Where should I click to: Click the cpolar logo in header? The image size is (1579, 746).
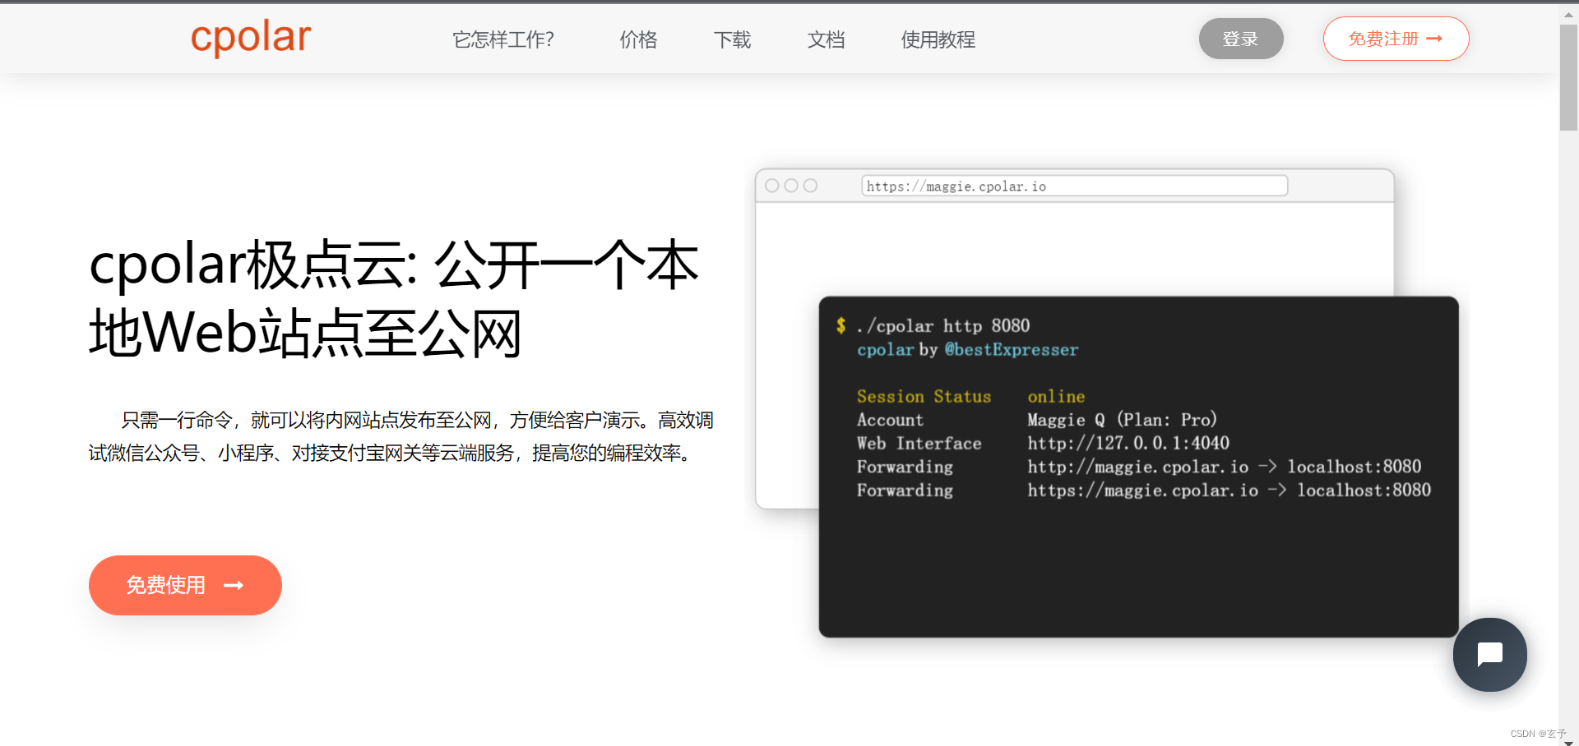click(251, 38)
